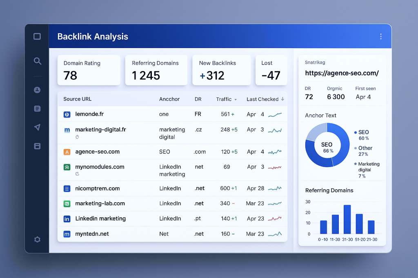Open the Traffic column sort dropdown
The image size is (418, 278).
pos(236,99)
